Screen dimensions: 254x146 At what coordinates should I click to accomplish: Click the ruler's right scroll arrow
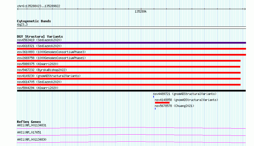click(x=245, y=9)
